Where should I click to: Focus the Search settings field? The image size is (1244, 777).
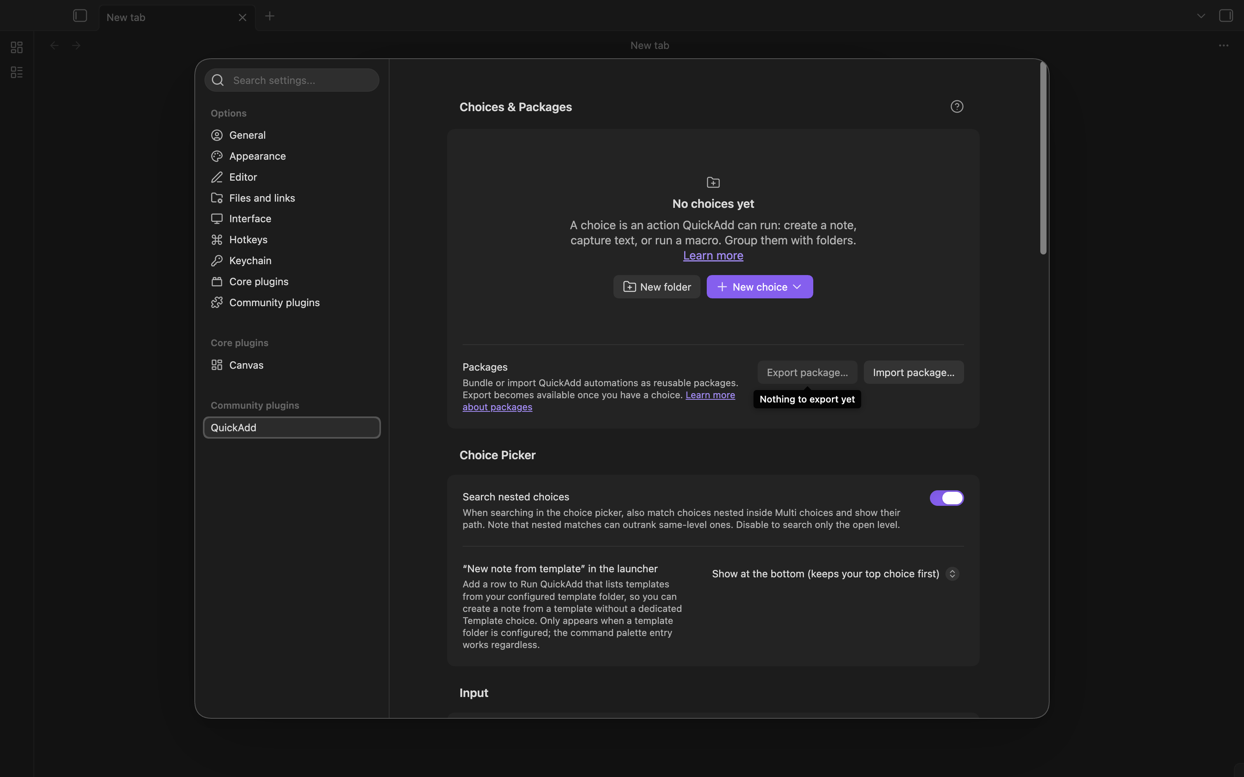pyautogui.click(x=292, y=80)
